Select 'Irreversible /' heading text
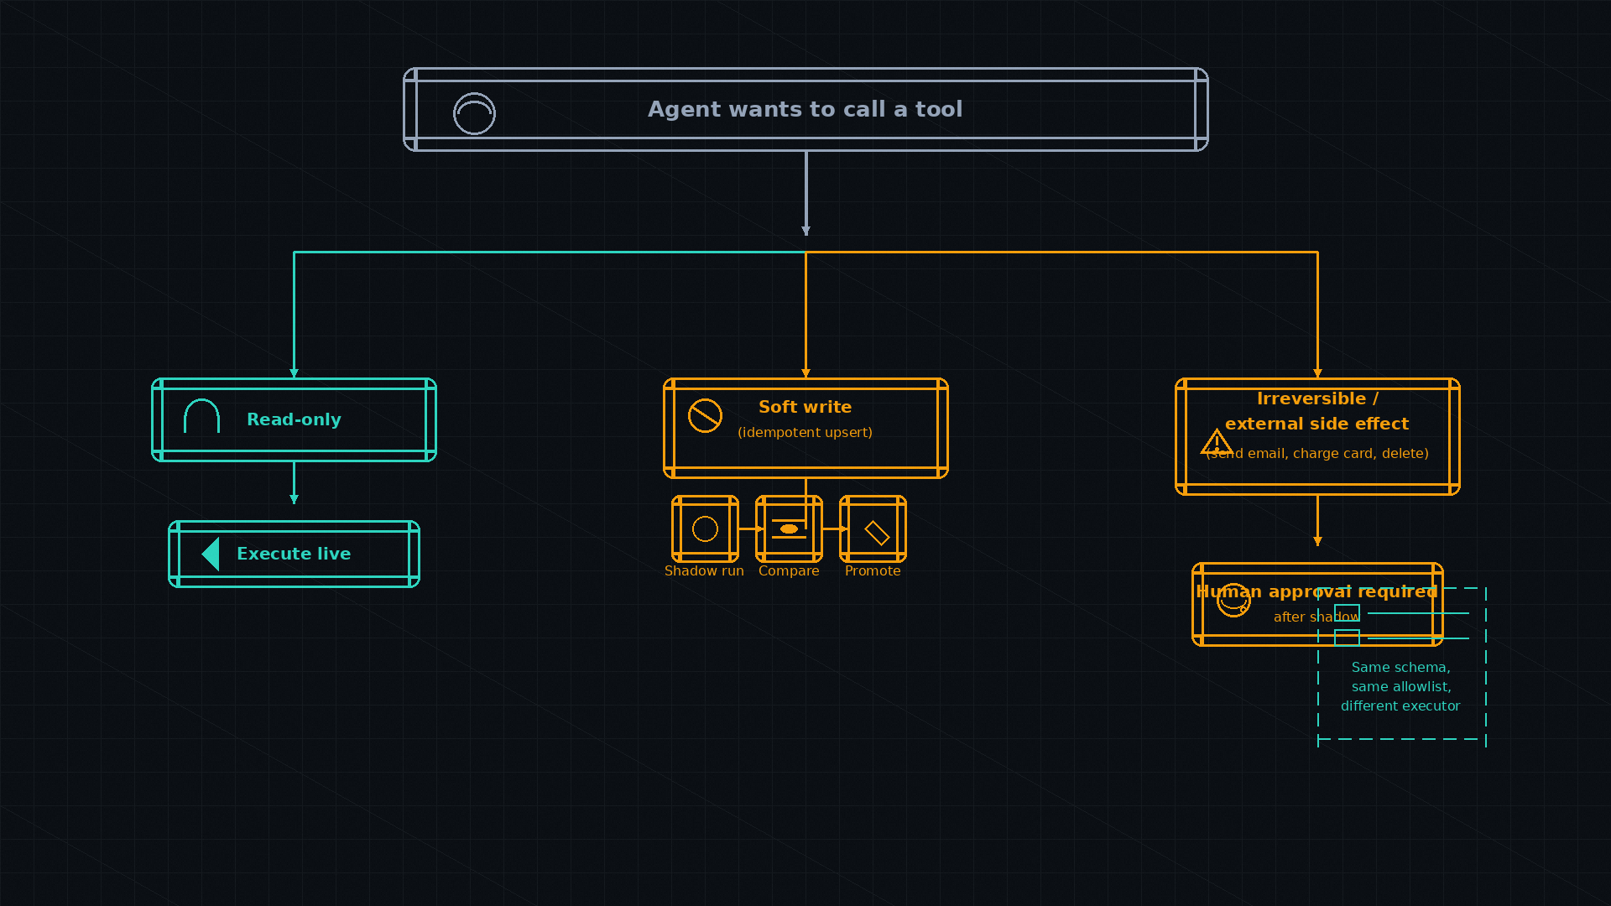 pos(1317,398)
